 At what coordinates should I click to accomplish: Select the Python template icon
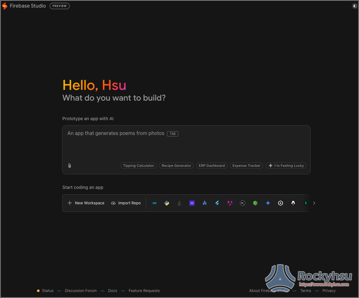click(167, 203)
